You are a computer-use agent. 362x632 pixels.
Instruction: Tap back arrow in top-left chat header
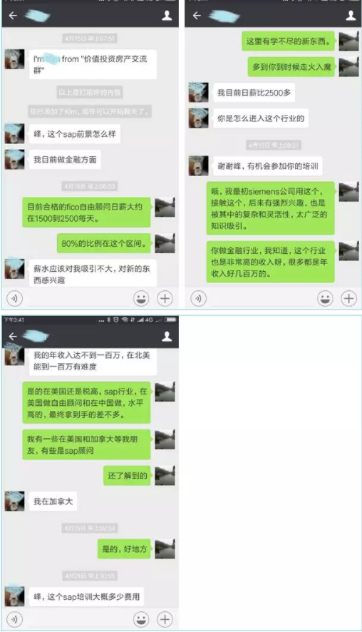13,16
